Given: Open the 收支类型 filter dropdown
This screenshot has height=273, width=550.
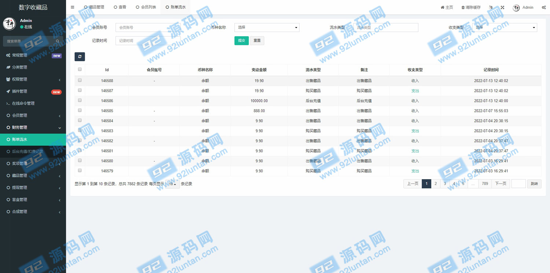Looking at the screenshot, I should coord(505,27).
